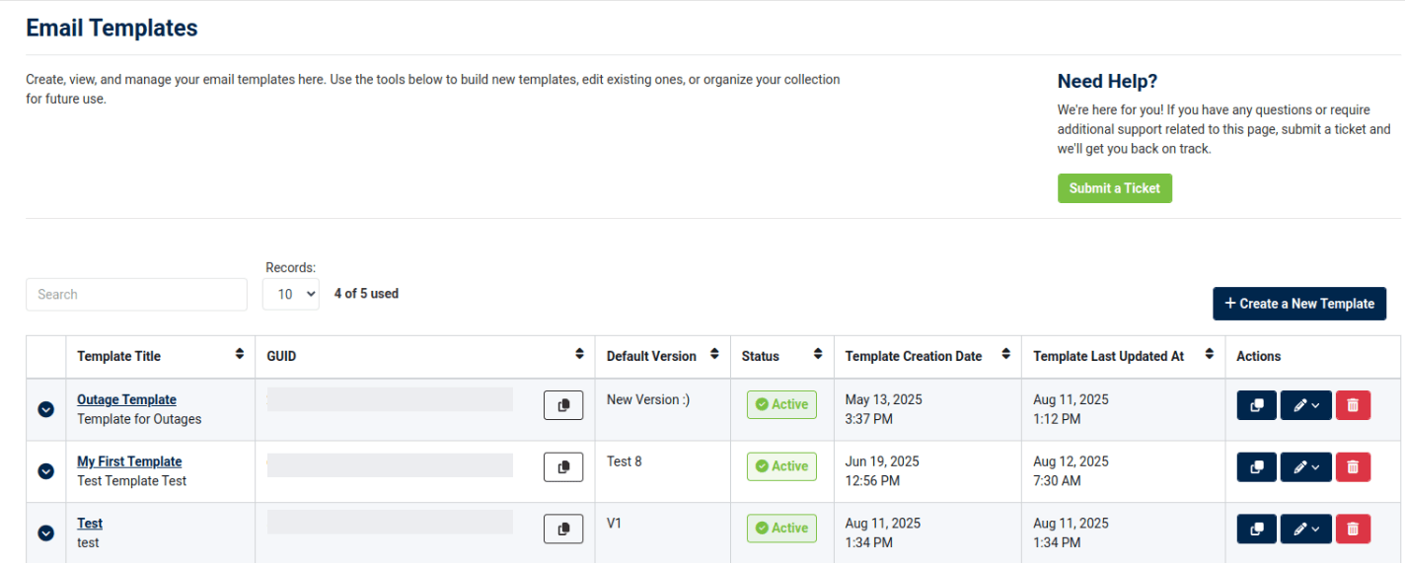Copy GUID for the Test template
This screenshot has width=1405, height=564.
563,529
